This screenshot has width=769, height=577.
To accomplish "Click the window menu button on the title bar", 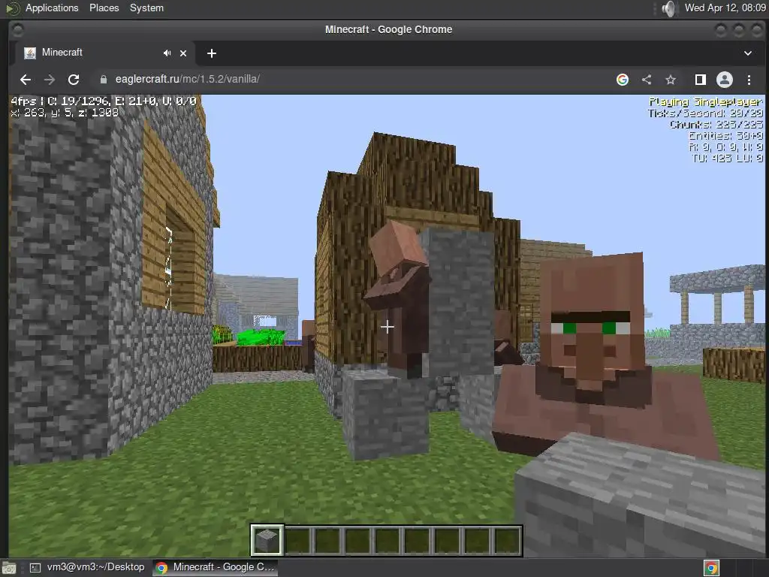I will coord(18,30).
